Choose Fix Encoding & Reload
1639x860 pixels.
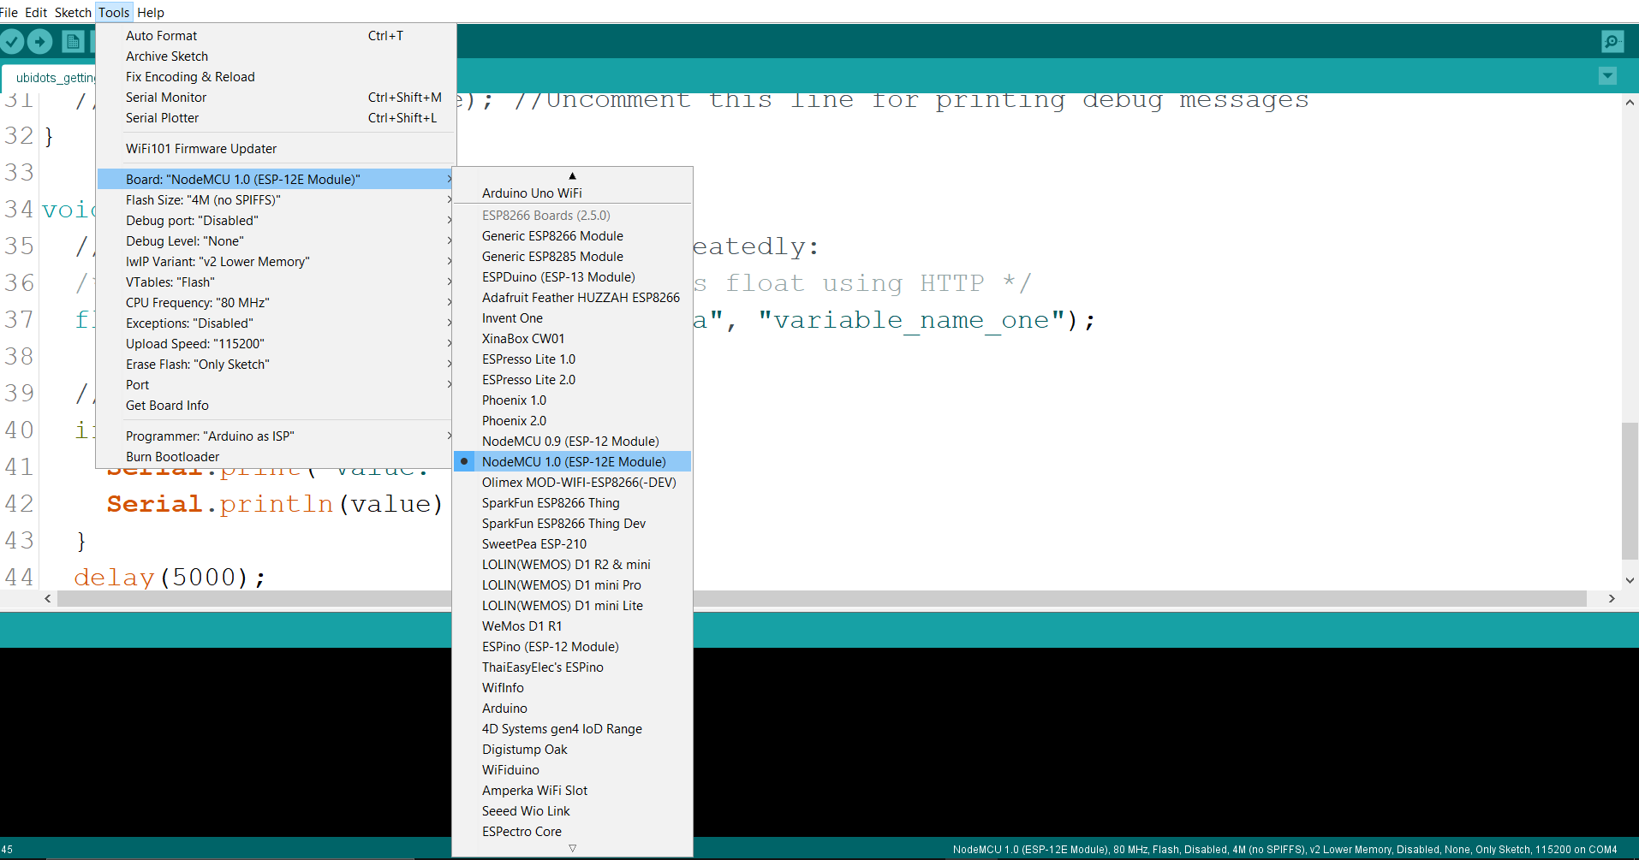(x=275, y=77)
